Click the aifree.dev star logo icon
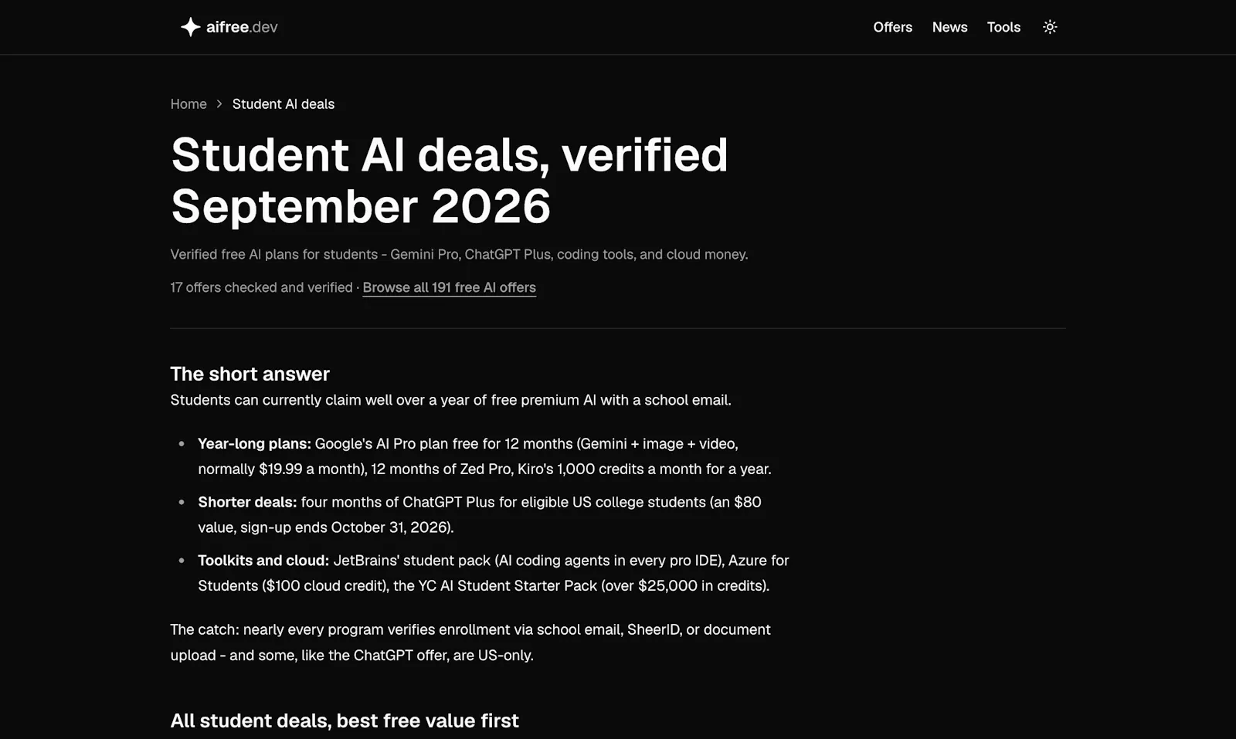This screenshot has height=739, width=1236. 190,27
